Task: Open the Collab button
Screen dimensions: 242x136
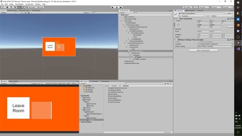Action: [x=188, y=8]
